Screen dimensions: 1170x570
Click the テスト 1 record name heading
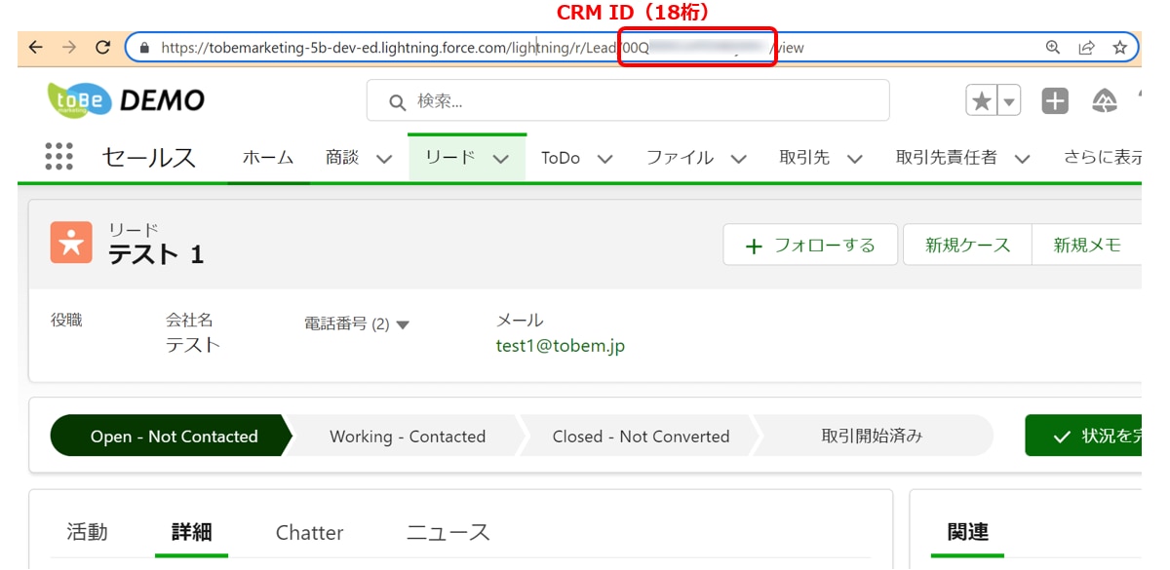coord(156,254)
